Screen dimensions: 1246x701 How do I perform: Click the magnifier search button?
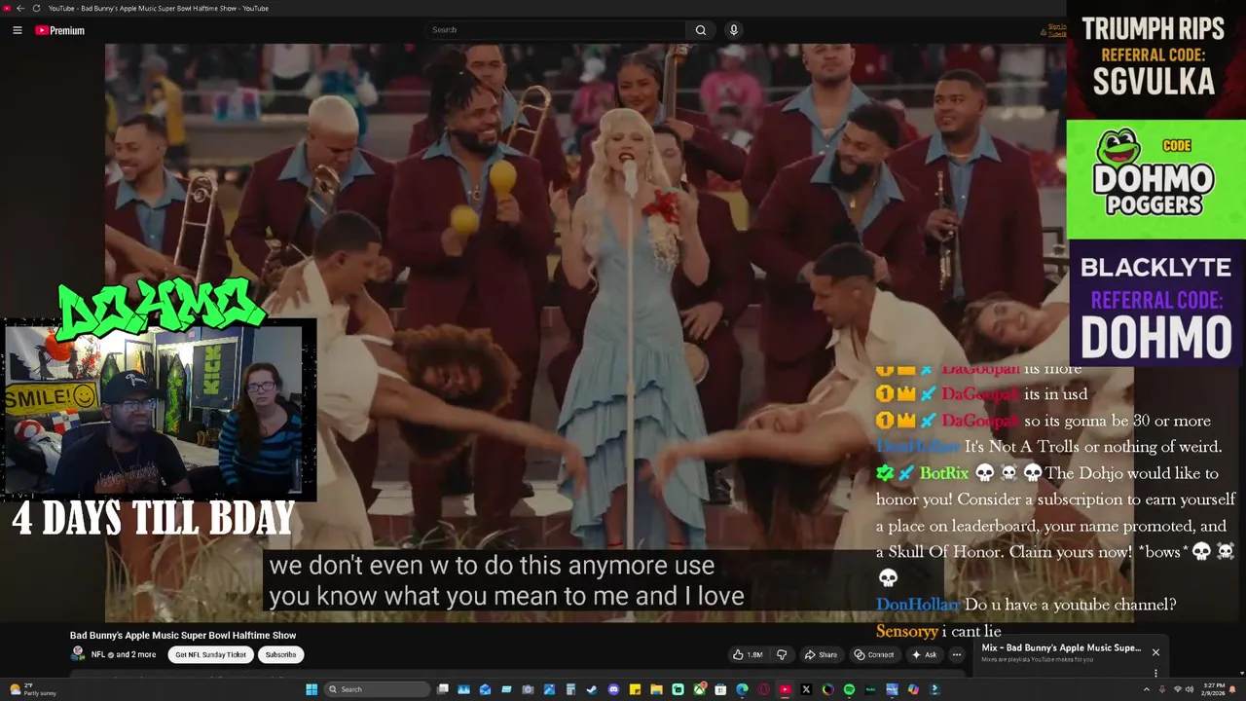tap(700, 30)
